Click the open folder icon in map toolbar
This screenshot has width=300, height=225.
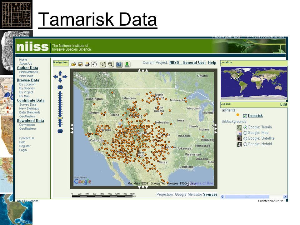pyautogui.click(x=74, y=64)
